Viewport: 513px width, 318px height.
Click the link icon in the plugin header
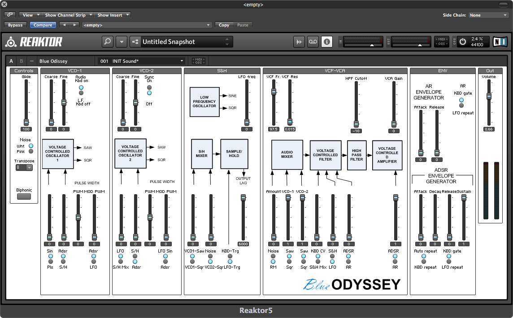(10, 15)
